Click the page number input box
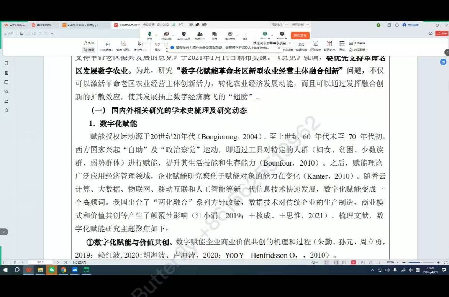Screen dimensions: 449x297 [x=40, y=262]
